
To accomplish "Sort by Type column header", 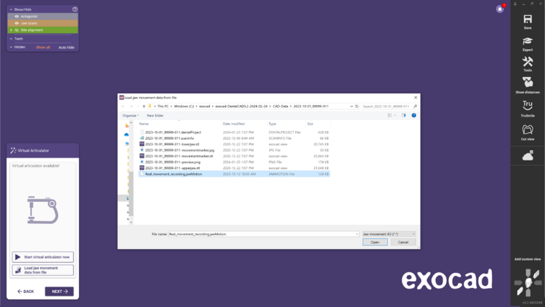I will 272,124.
